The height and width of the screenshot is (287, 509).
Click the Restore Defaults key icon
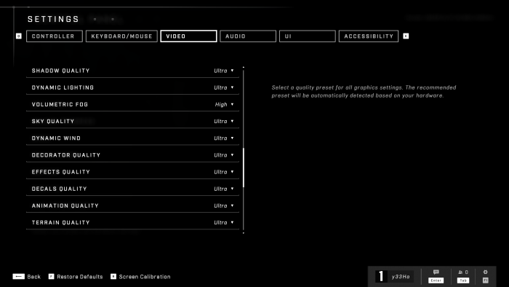coord(52,276)
